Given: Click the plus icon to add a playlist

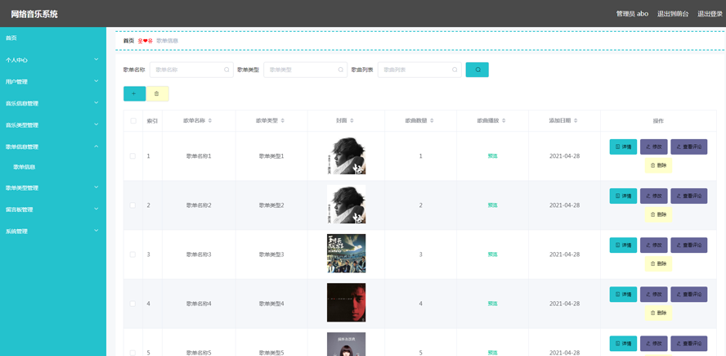Looking at the screenshot, I should coord(134,93).
